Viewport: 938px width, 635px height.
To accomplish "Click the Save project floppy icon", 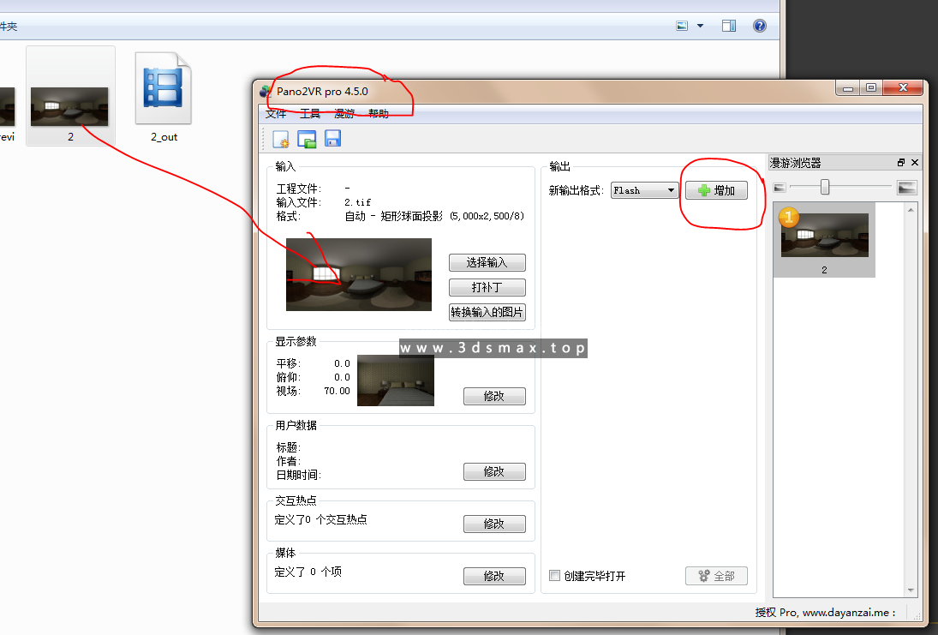I will pos(332,138).
